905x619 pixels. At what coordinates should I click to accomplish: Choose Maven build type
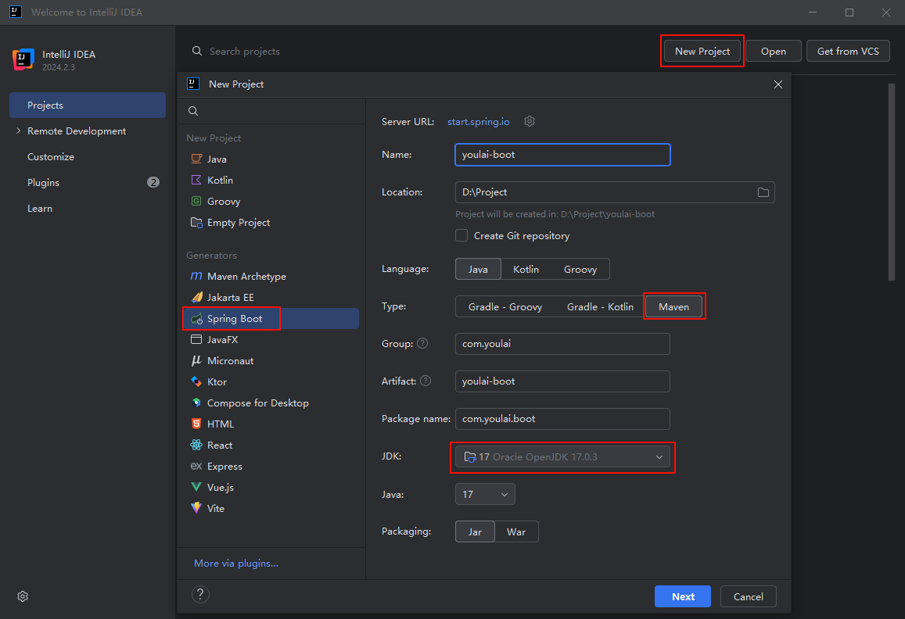click(x=673, y=307)
